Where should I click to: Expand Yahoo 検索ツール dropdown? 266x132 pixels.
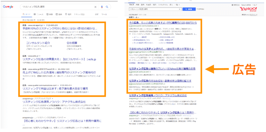134,17
